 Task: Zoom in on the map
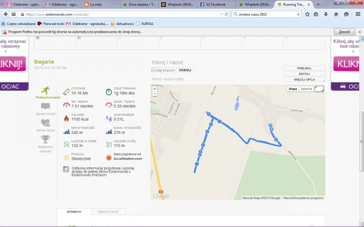155,89
